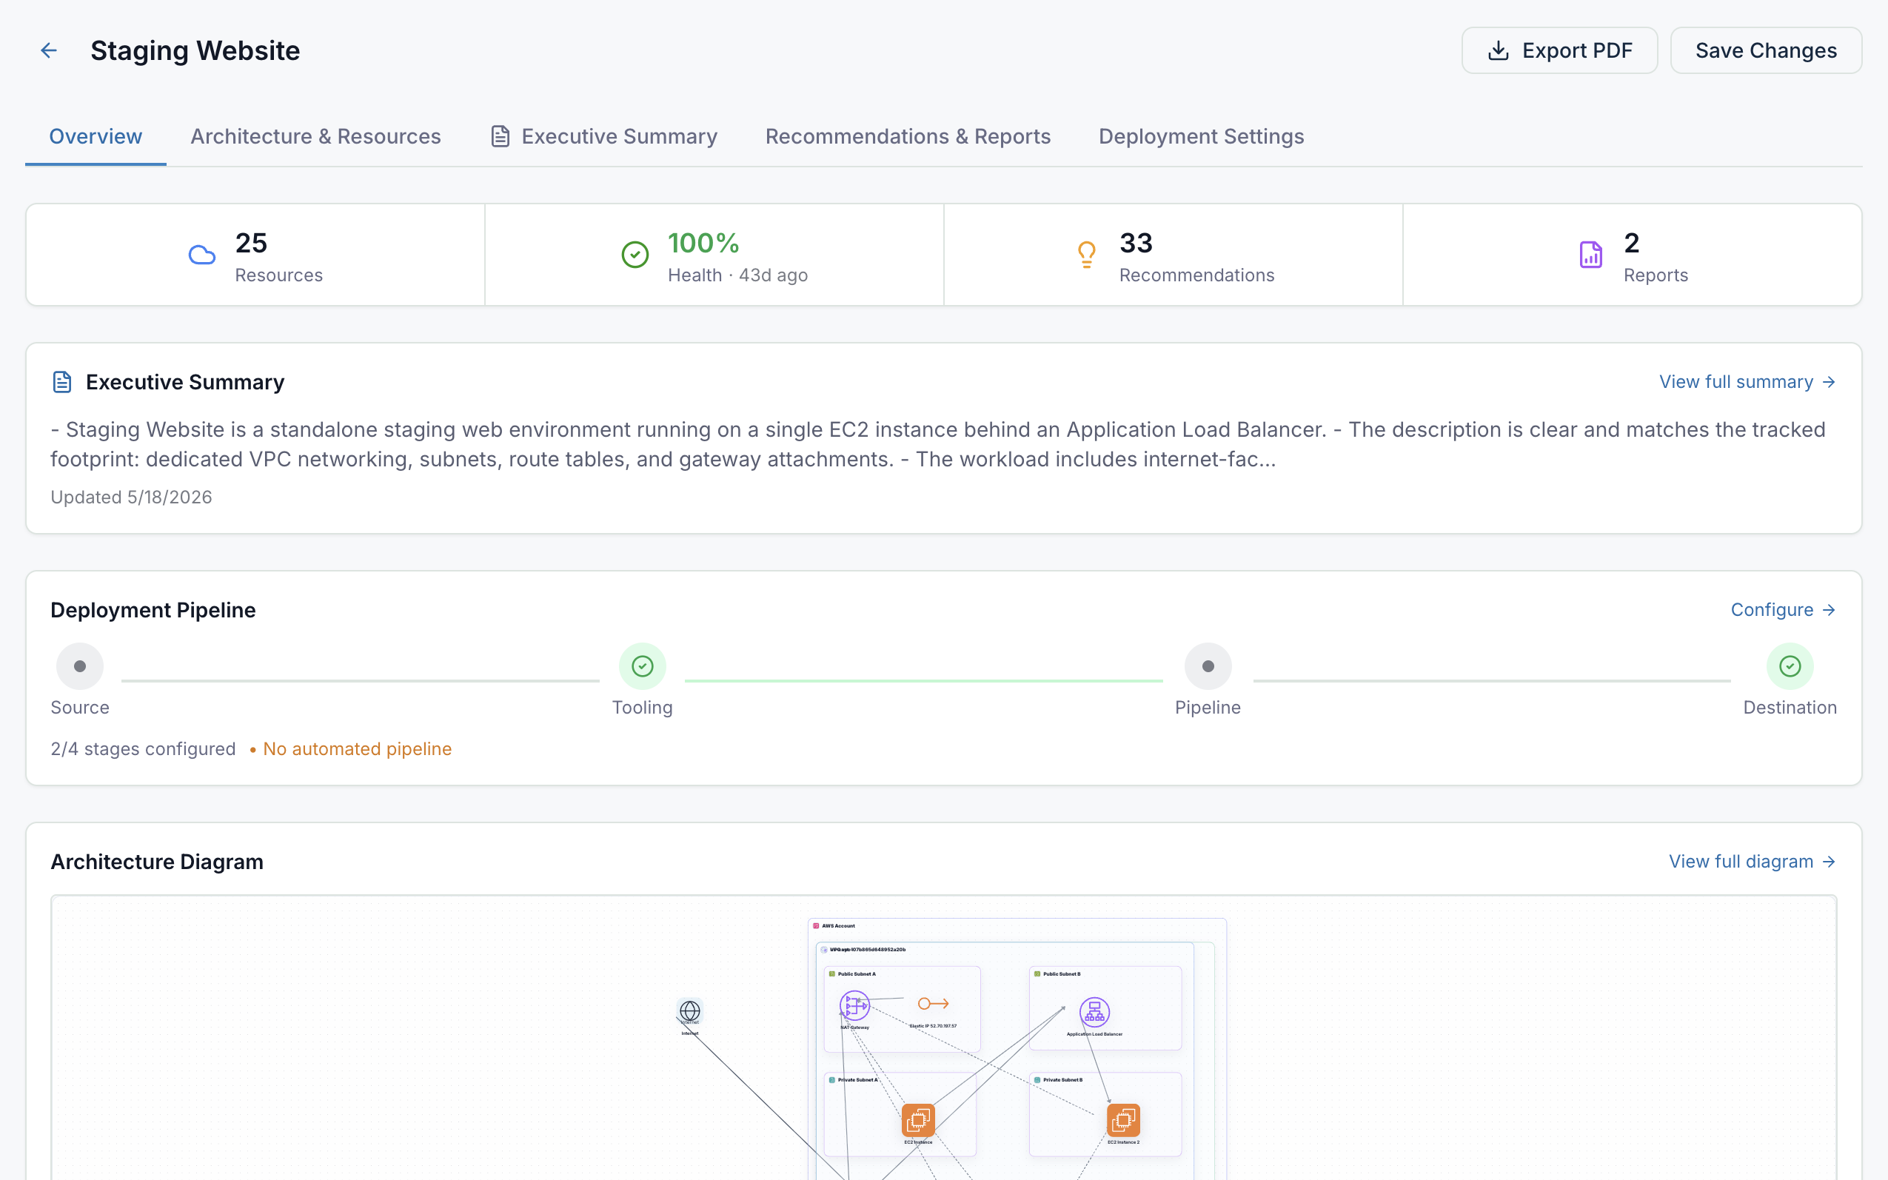This screenshot has height=1180, width=1888.
Task: Switch to Deployment Settings tab
Action: [x=1201, y=136]
